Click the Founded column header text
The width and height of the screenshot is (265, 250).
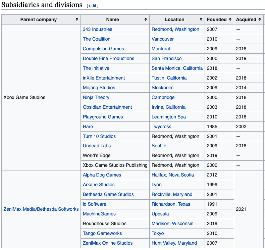(x=217, y=19)
